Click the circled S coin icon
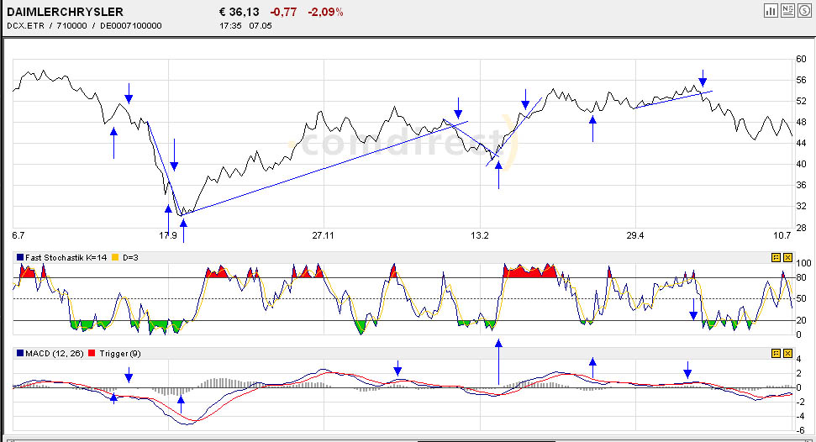816x442 pixels. point(804,10)
